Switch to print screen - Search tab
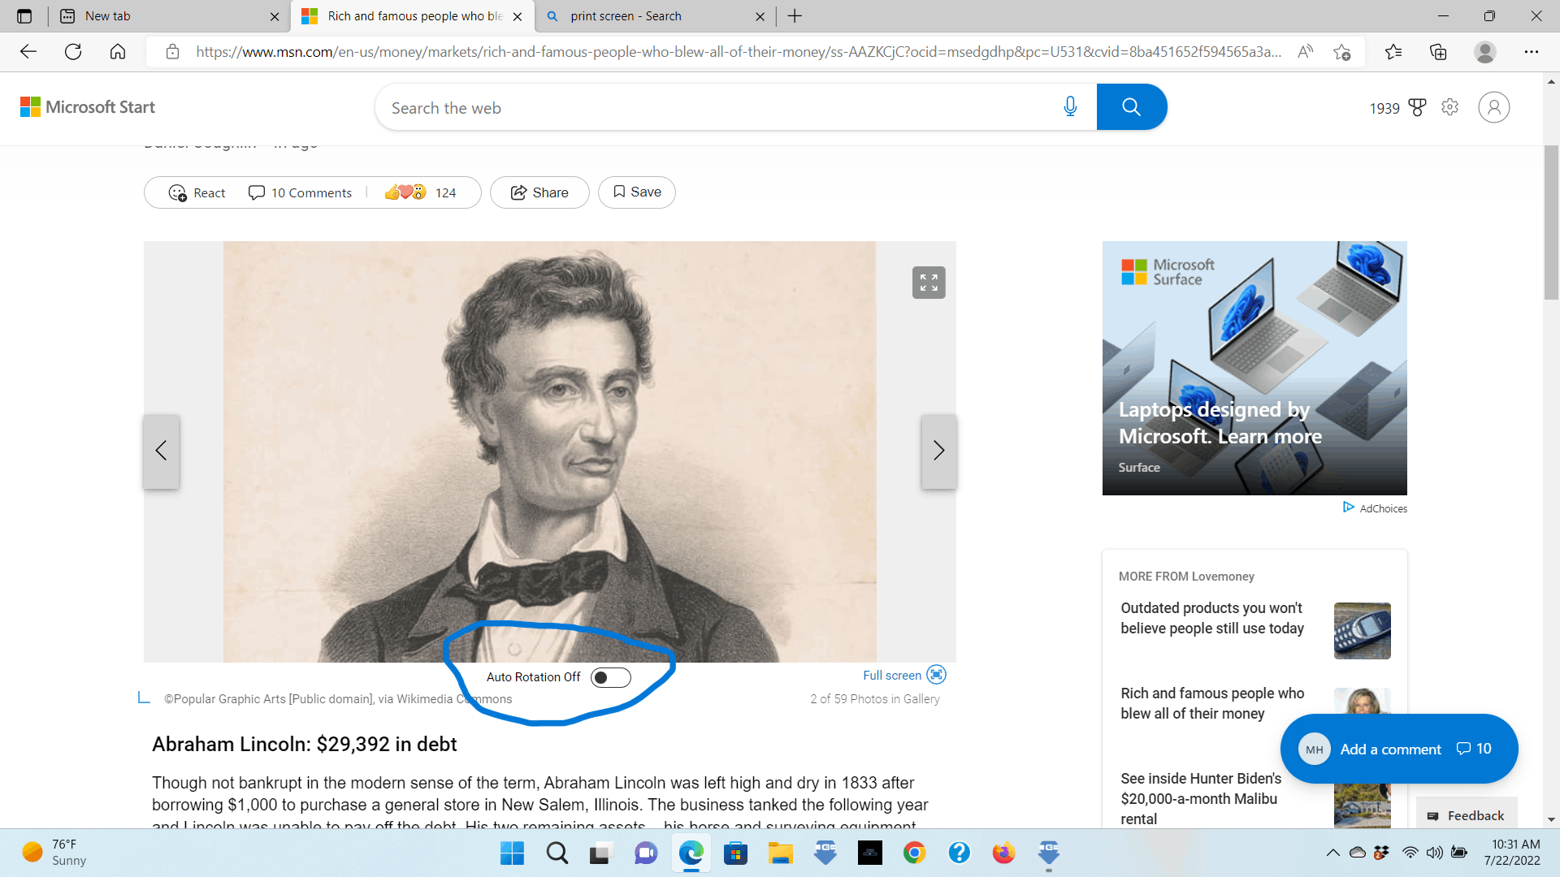1560x877 pixels. click(x=626, y=16)
